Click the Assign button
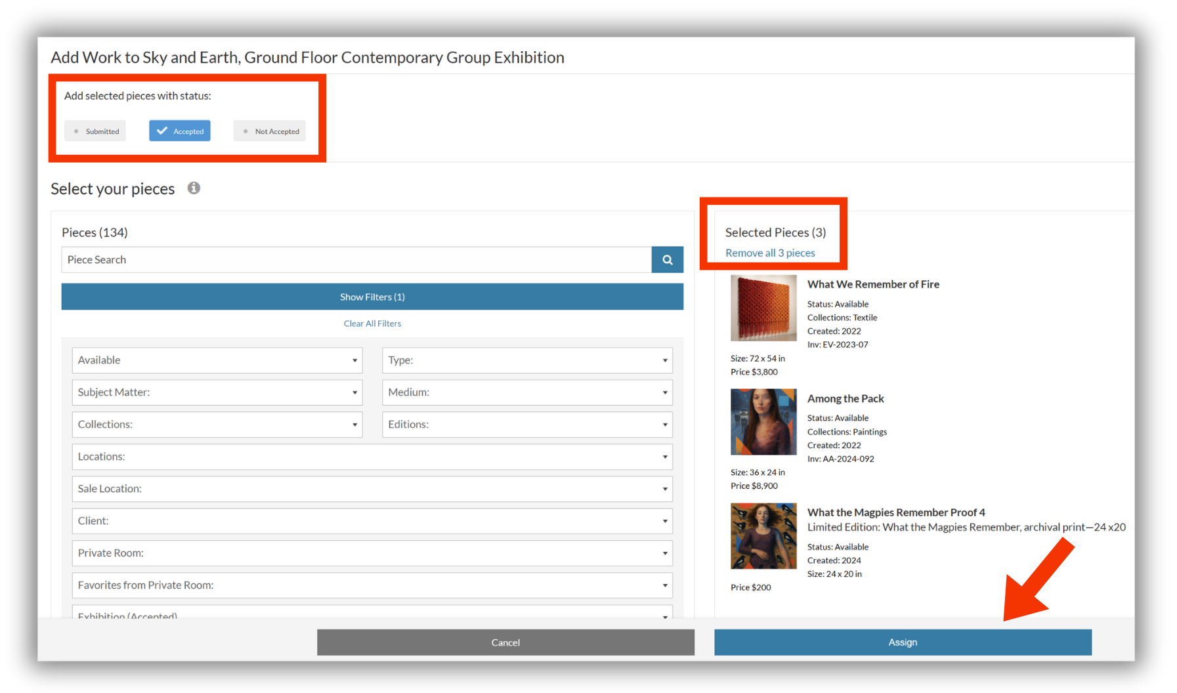This screenshot has width=1177, height=693. click(903, 642)
